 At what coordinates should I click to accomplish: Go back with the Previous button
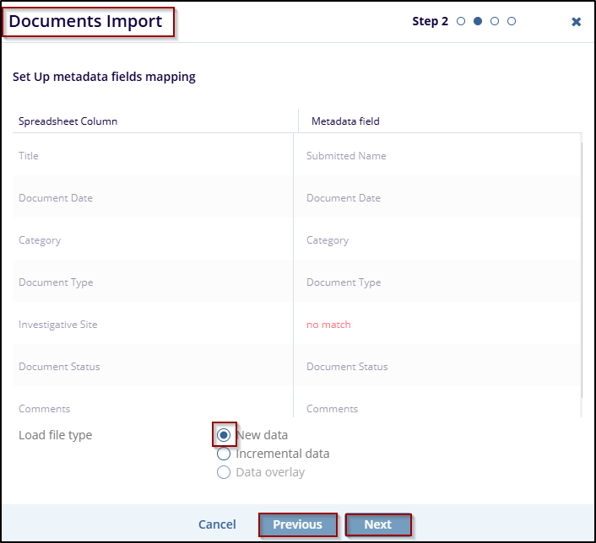[x=297, y=524]
